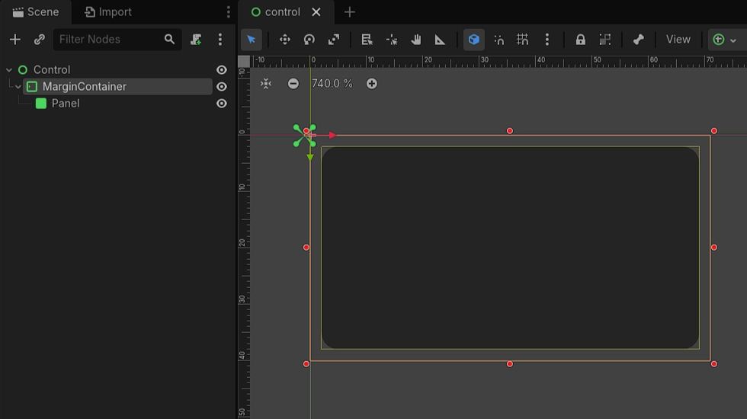Click the Filter Nodes search field

107,40
